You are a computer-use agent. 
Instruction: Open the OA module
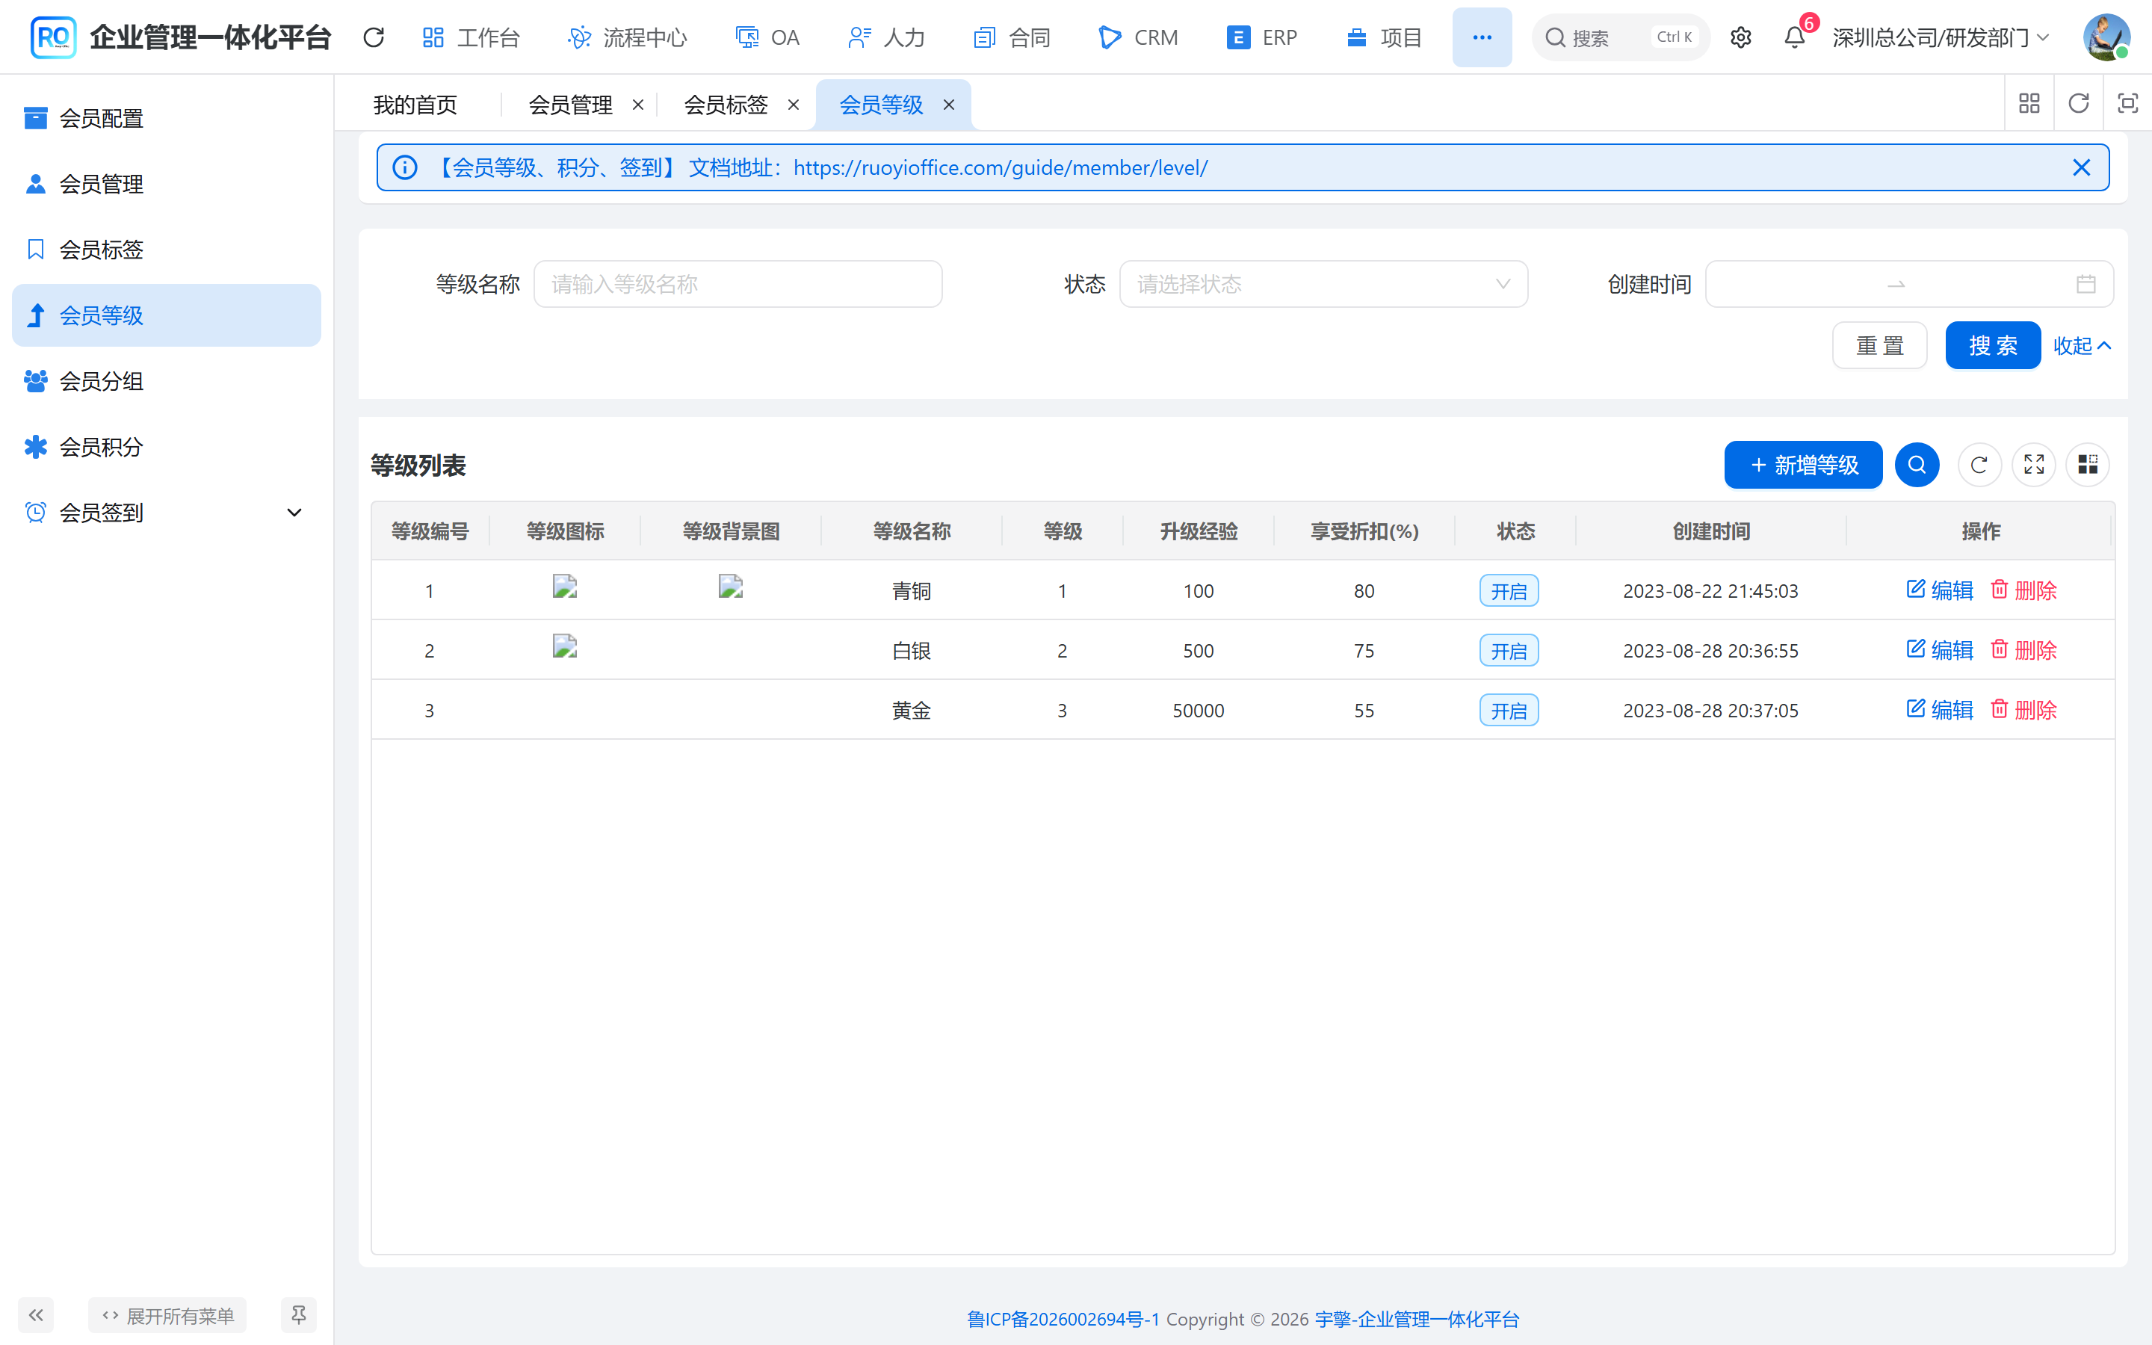point(767,37)
